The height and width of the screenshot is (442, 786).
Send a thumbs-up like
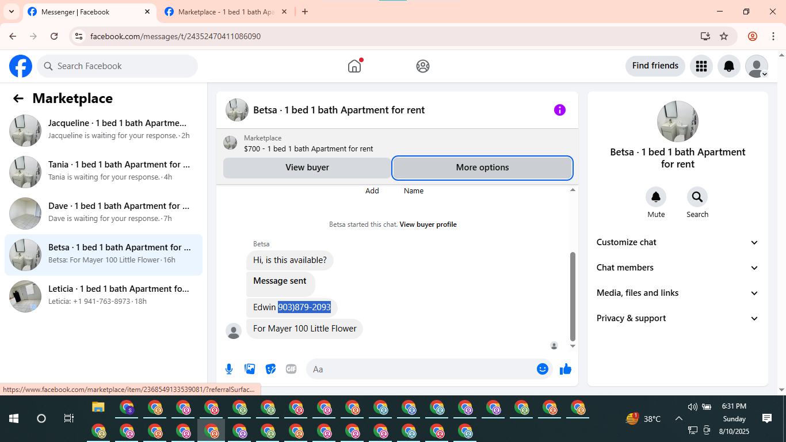tap(566, 369)
